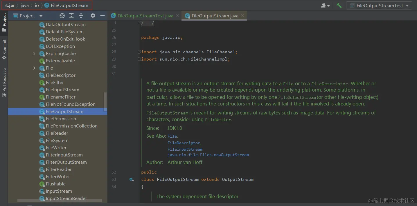
Task: Unfold the collapsed comment on line 1
Action: [x=139, y=23]
